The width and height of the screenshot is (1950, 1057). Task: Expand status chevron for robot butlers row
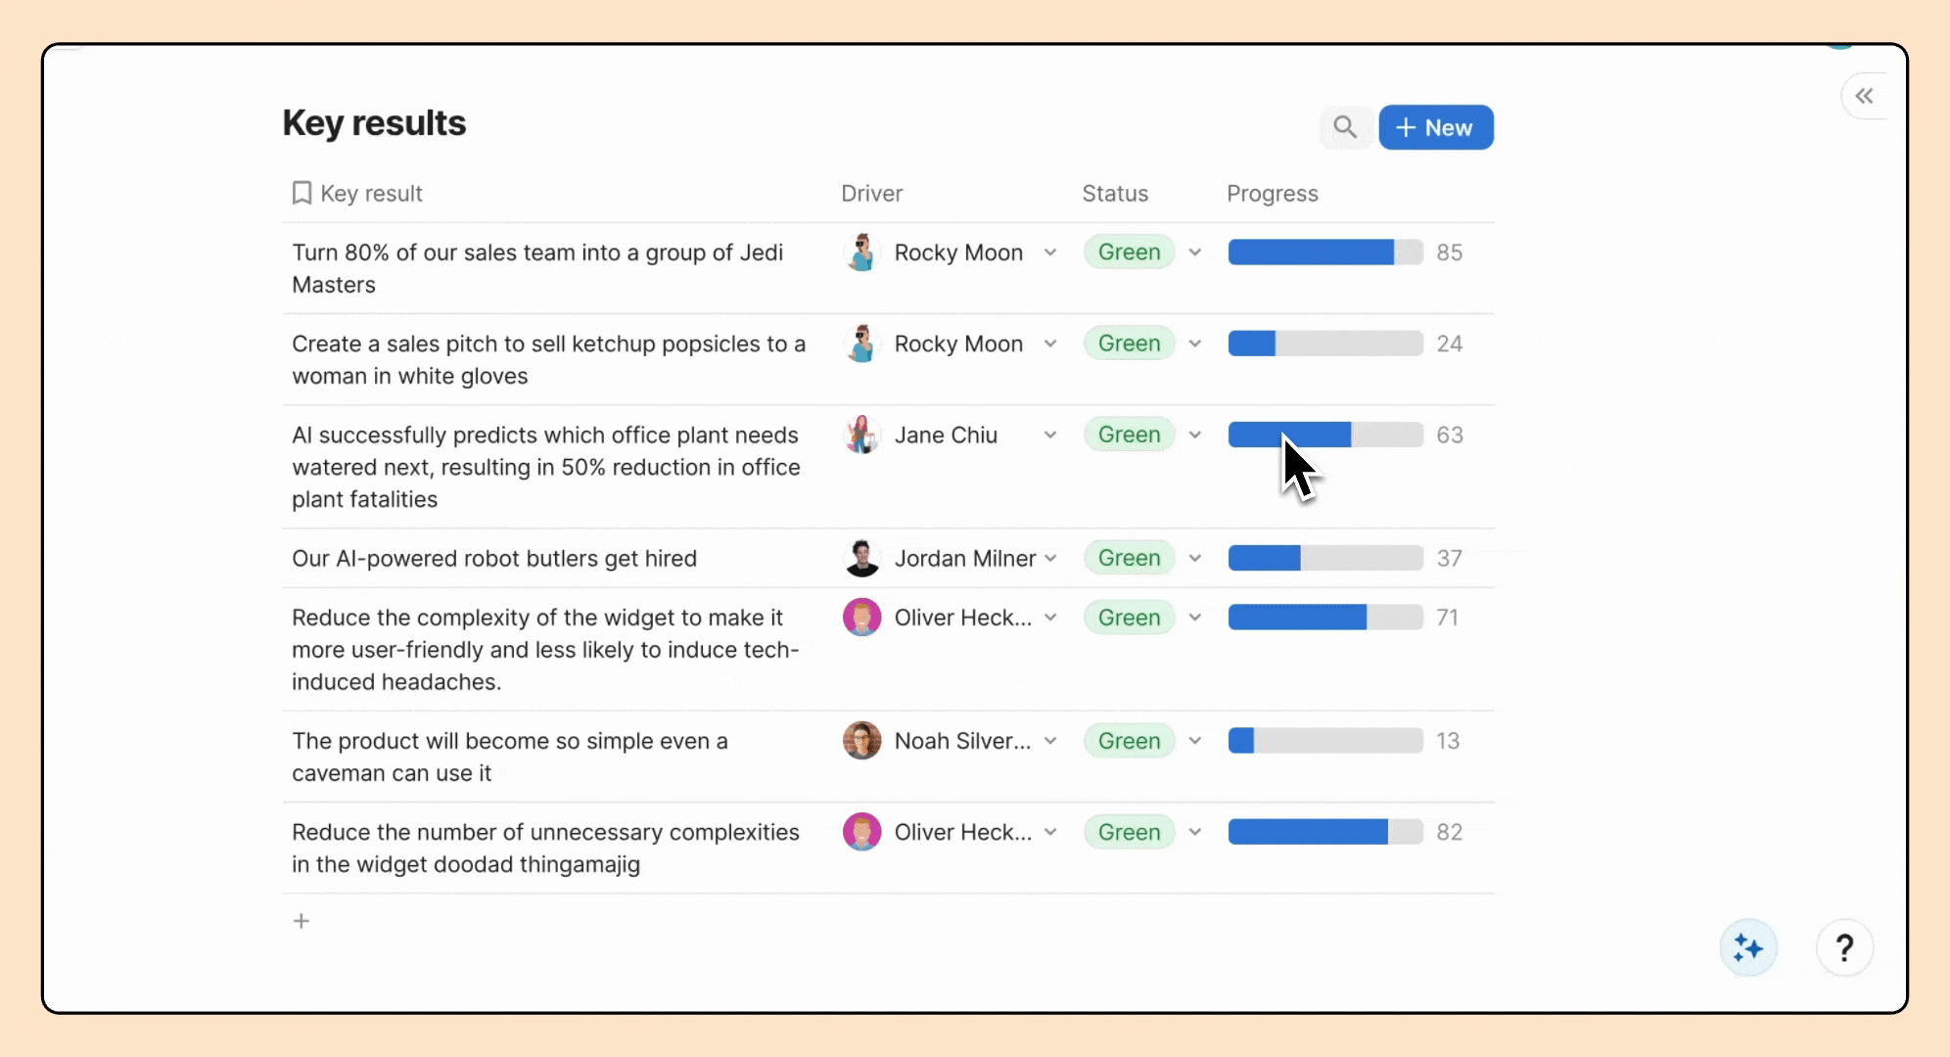1195,558
